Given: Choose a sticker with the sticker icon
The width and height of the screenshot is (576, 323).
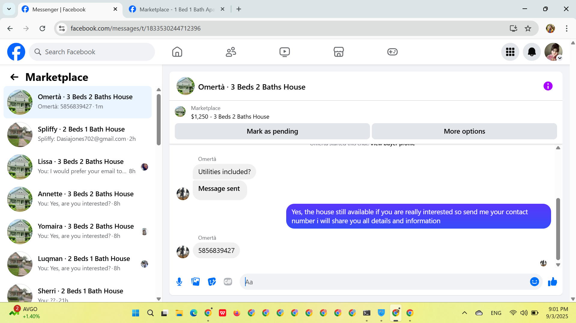Looking at the screenshot, I should (x=212, y=282).
